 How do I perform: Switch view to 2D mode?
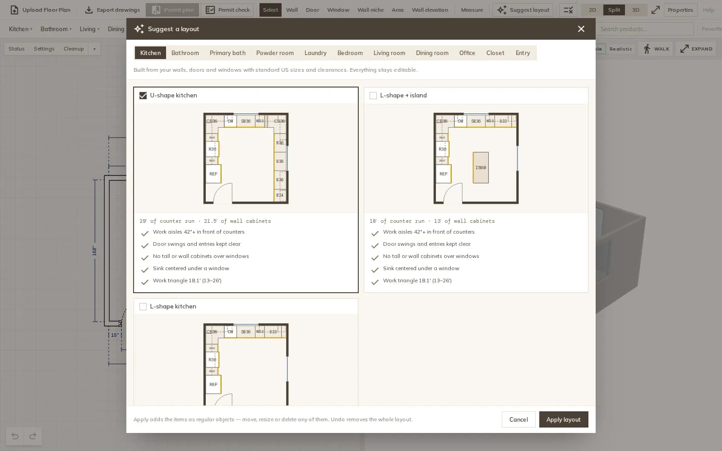(x=592, y=10)
